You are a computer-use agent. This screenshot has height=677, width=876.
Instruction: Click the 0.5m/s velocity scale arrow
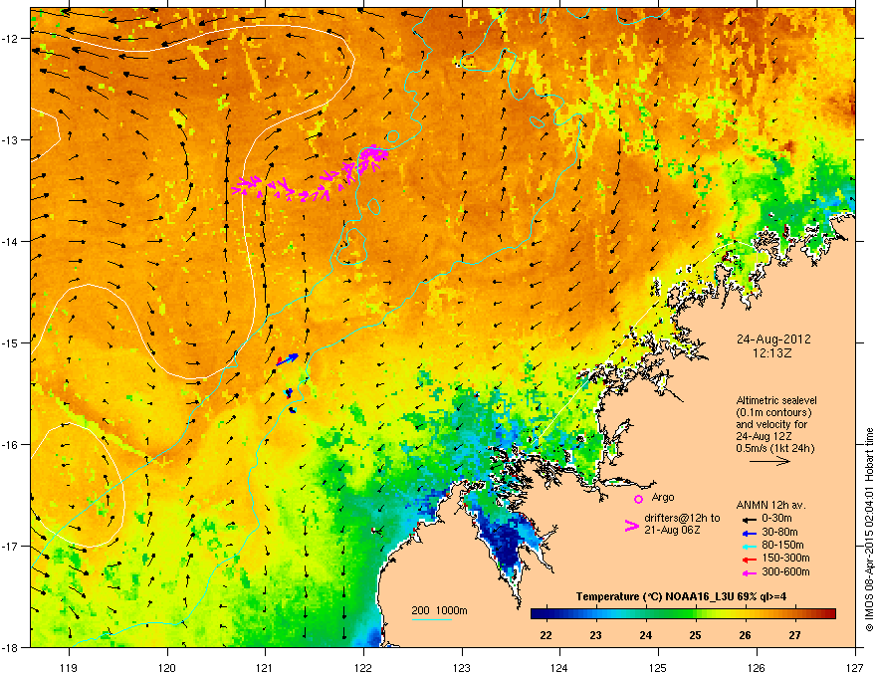[769, 461]
